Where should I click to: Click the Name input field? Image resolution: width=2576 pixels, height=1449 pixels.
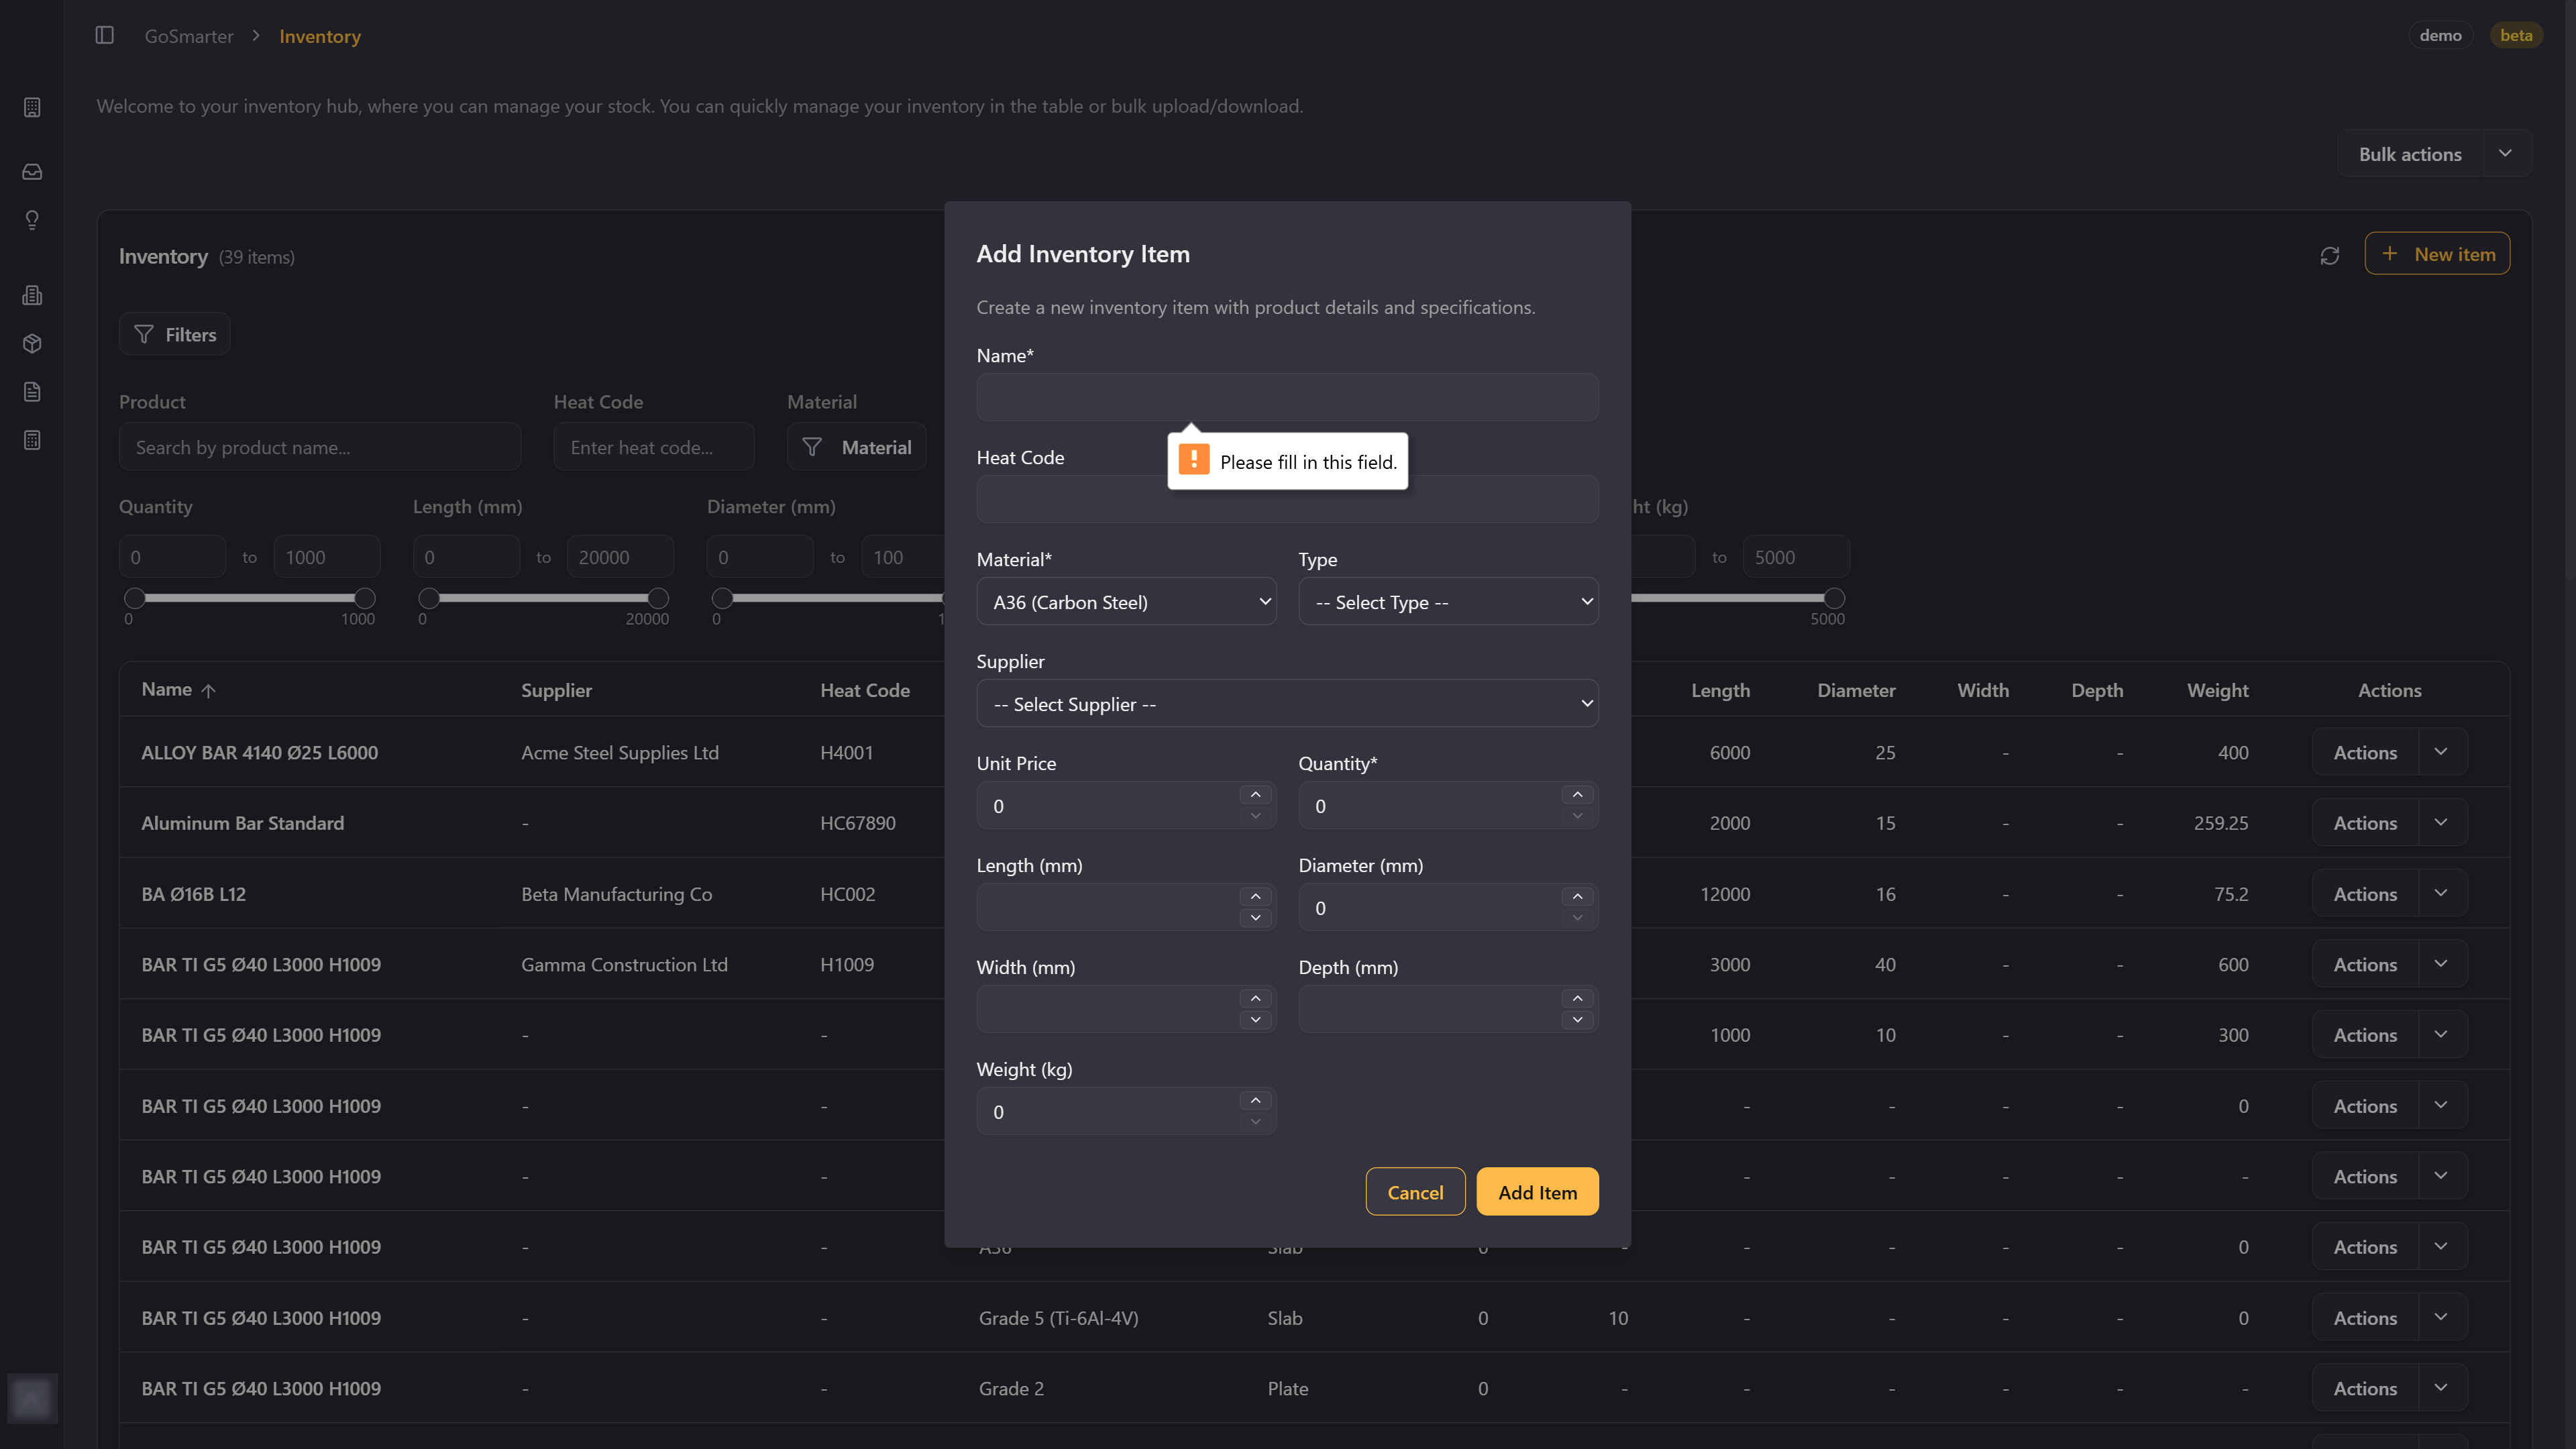tap(1286, 398)
